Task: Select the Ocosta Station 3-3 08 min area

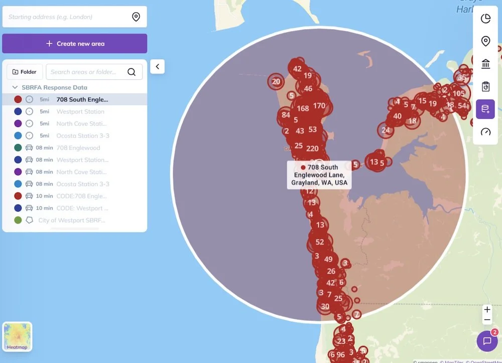Action: pos(75,184)
